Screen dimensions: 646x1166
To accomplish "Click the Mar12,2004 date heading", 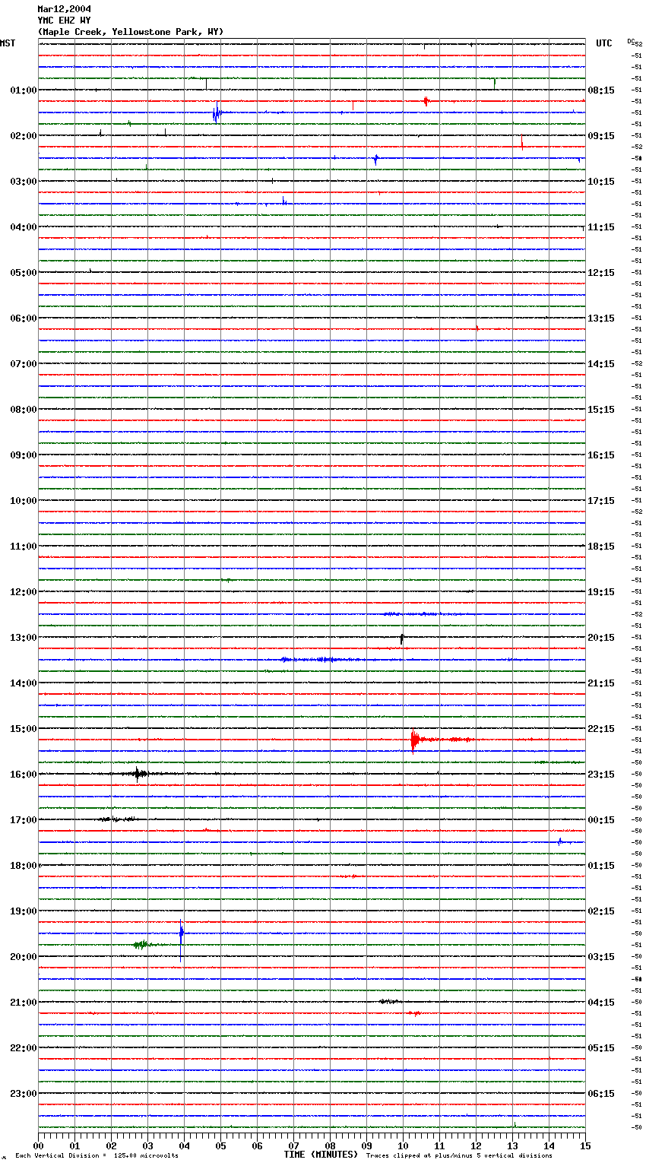I will [x=65, y=9].
